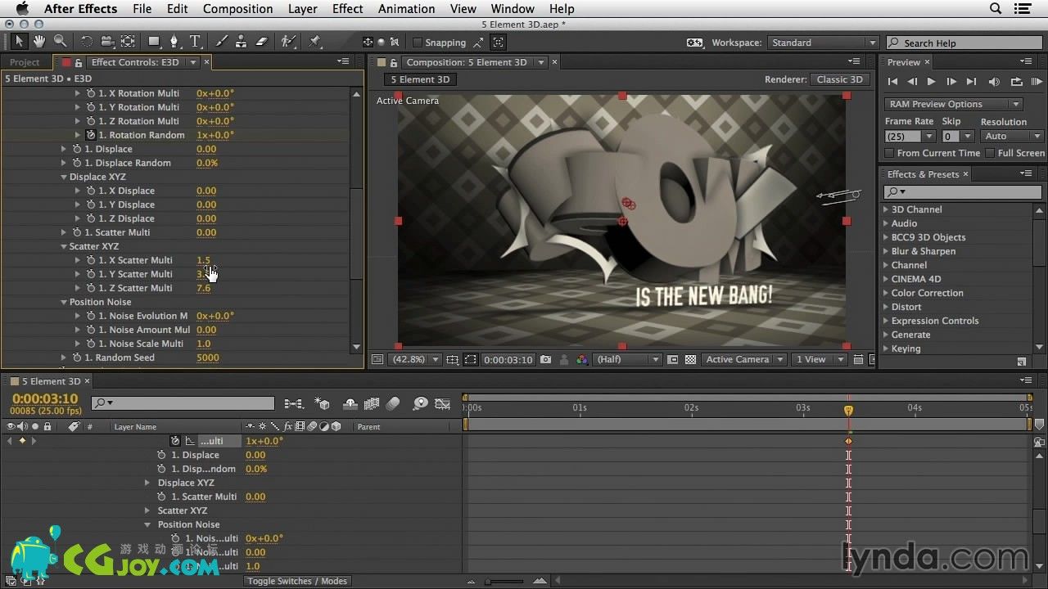This screenshot has width=1048, height=589.
Task: Click the Region of Interest icon
Action: click(470, 359)
